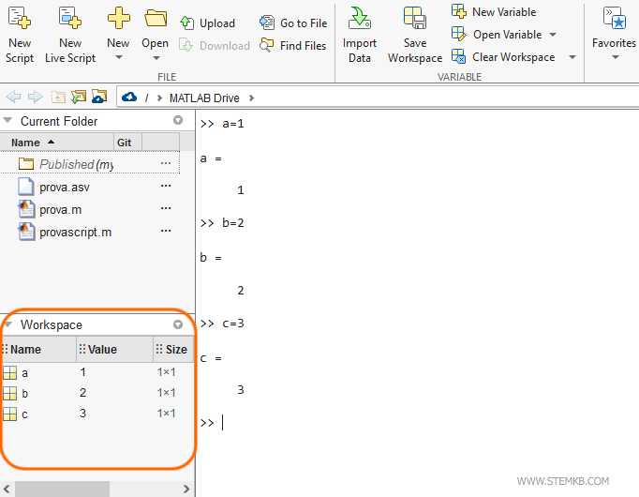639x497 pixels.
Task: Click the New Script icon
Action: click(19, 19)
